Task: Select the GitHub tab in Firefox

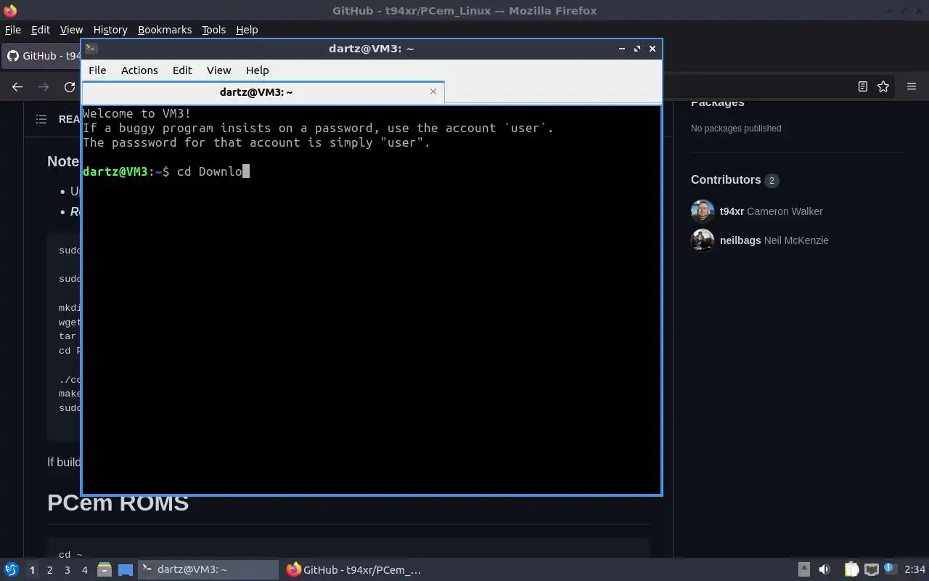Action: pyautogui.click(x=42, y=56)
